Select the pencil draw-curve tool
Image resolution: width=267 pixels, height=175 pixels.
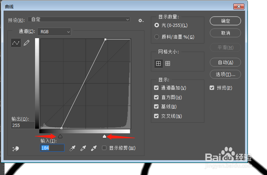pyautogui.click(x=27, y=43)
